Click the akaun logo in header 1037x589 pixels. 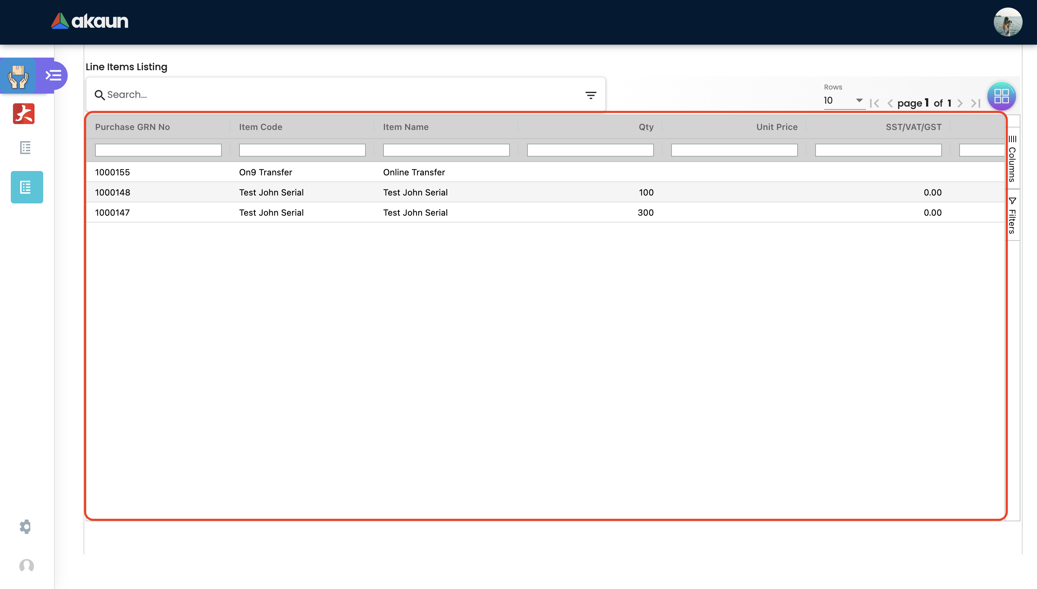point(89,21)
